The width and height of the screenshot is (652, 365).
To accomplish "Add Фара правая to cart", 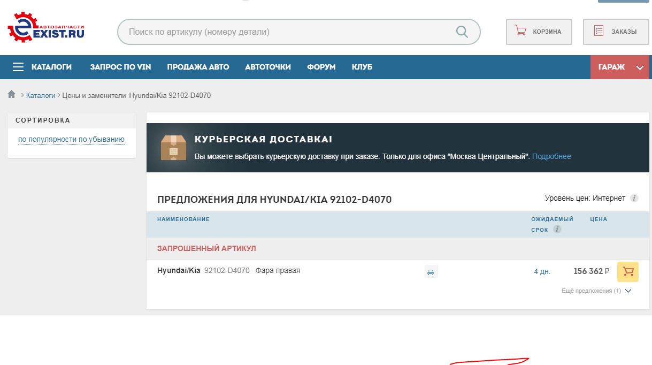I will pyautogui.click(x=628, y=271).
